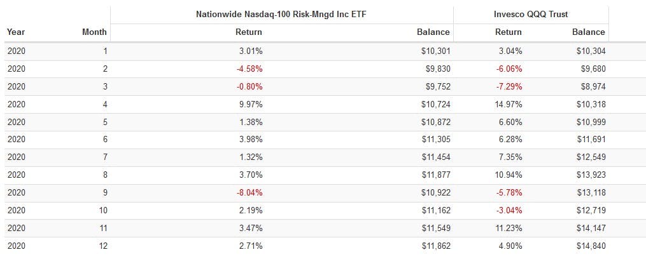Screen dimensions: 646x259
Task: Select the $11,862 balance cell
Action: 435,245
